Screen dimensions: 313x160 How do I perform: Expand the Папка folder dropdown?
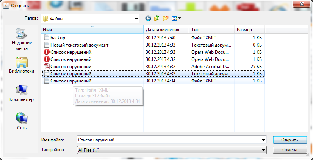[136, 19]
